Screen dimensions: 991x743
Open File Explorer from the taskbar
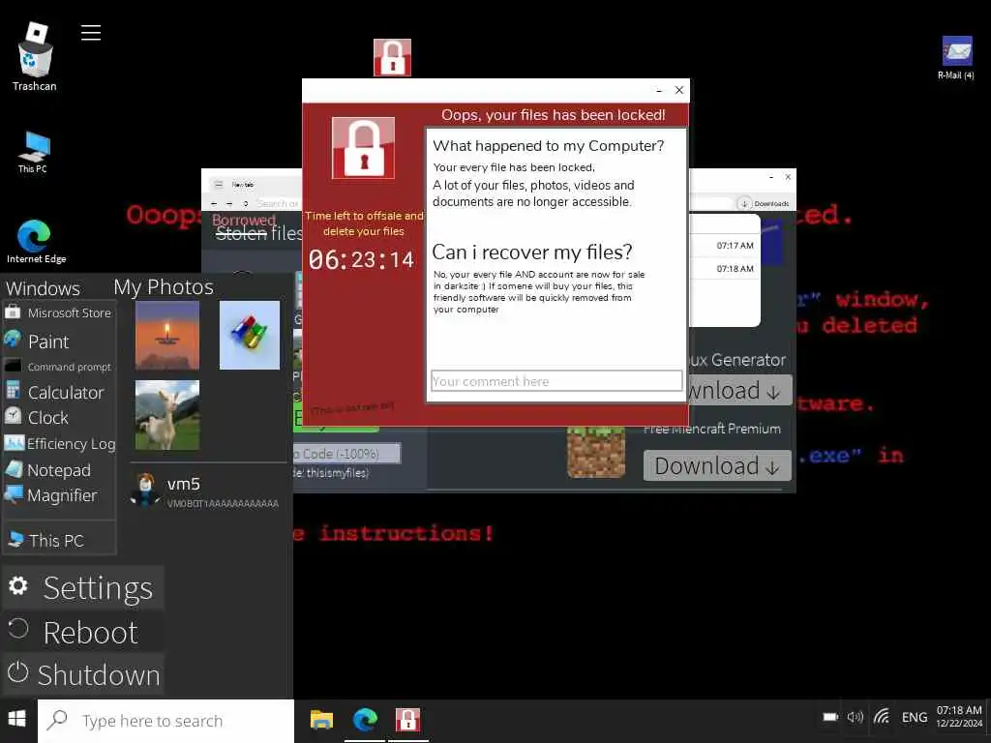point(321,720)
